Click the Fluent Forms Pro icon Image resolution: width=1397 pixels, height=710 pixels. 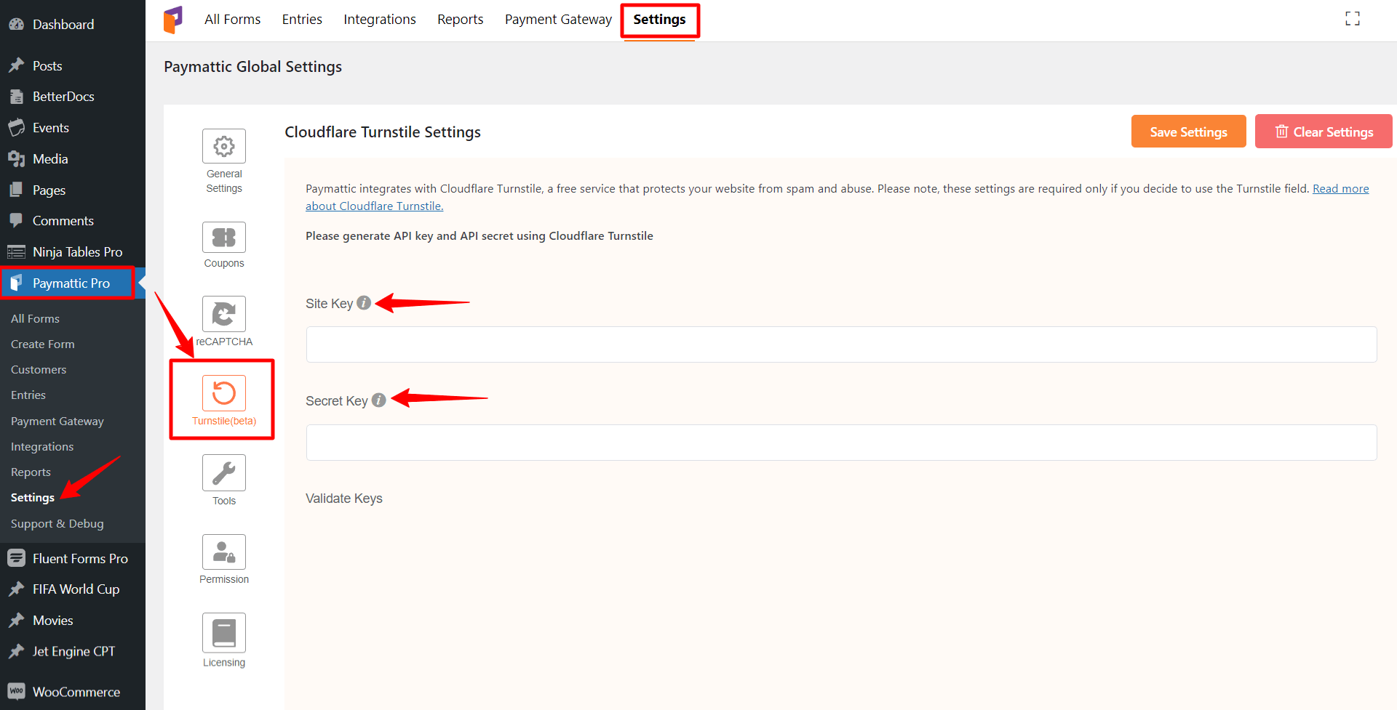17,558
